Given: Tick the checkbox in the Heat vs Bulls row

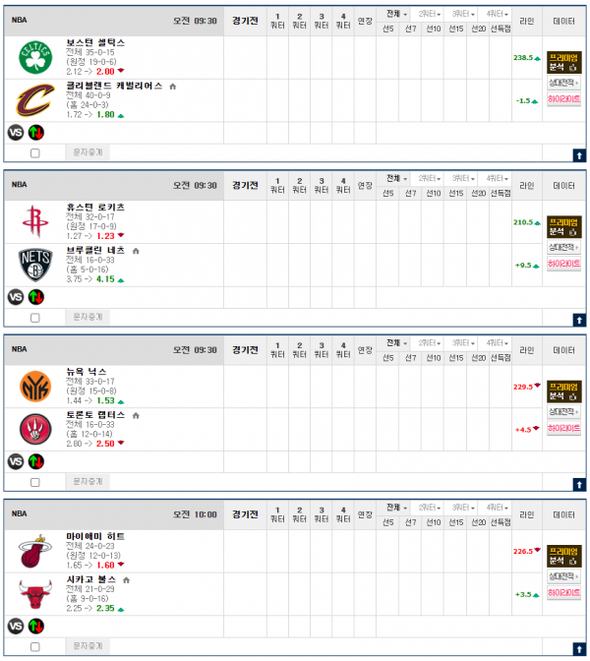Looking at the screenshot, I should point(35,646).
